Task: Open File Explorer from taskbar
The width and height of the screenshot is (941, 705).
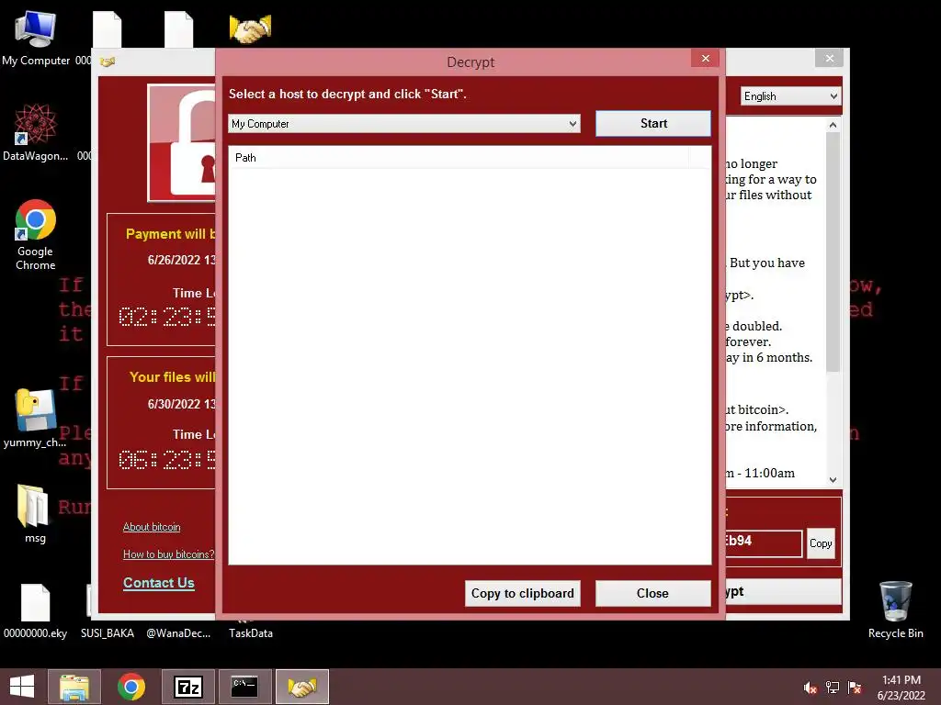Action: click(x=74, y=687)
